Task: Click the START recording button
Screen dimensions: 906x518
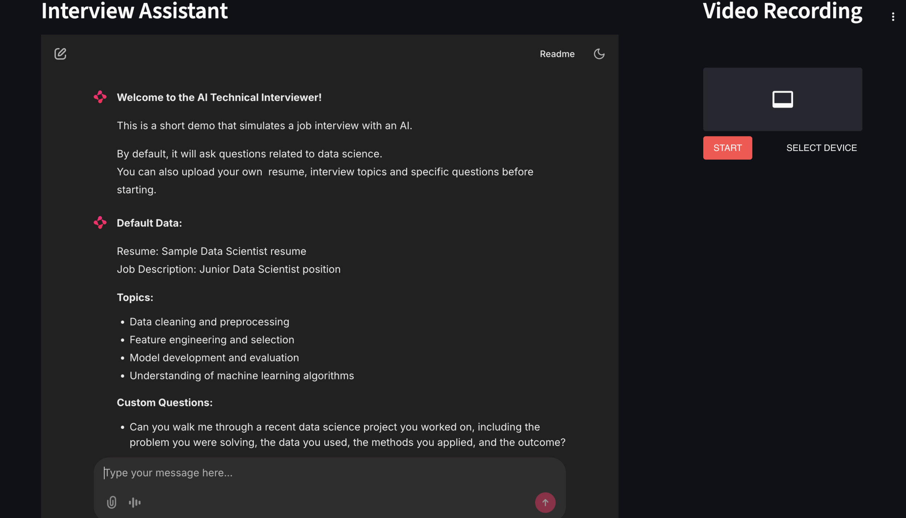Action: click(x=727, y=148)
